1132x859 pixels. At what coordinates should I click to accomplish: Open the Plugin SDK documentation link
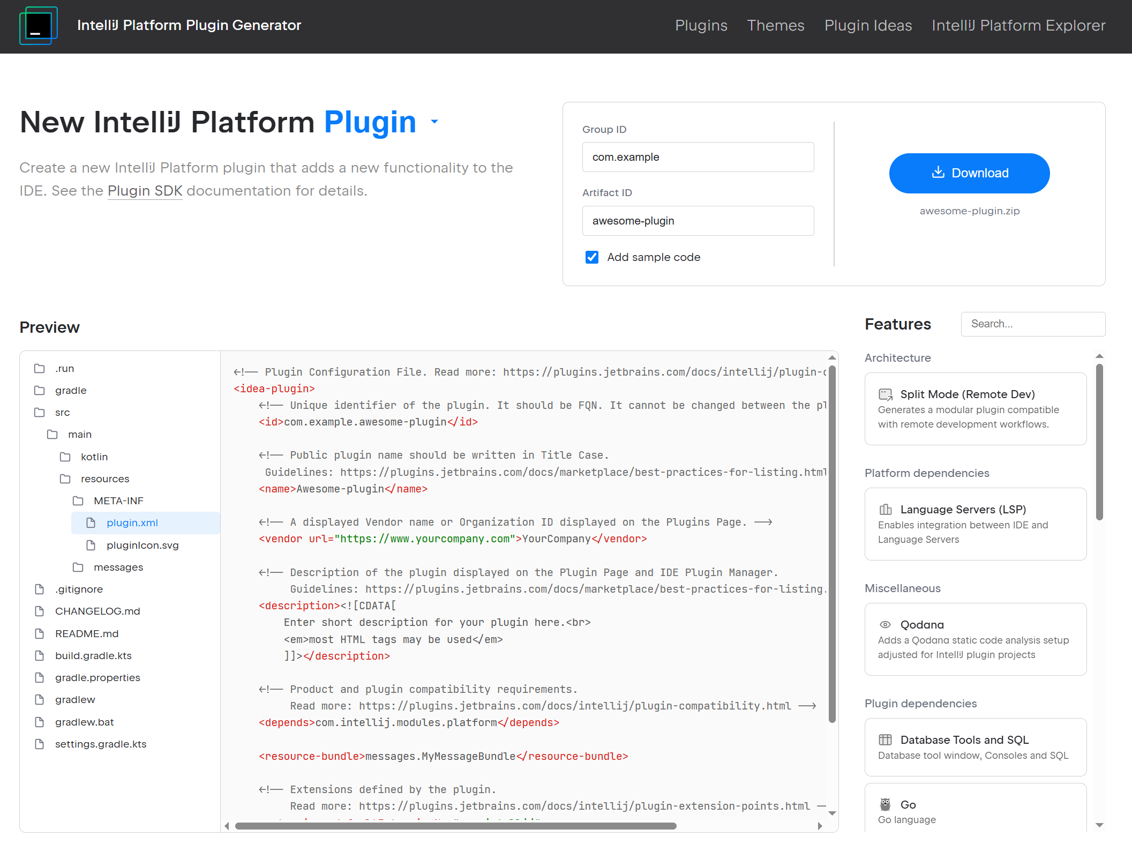coord(145,191)
